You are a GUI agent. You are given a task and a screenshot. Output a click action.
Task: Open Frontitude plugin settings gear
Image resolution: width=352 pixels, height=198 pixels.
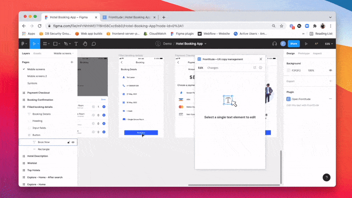260,68
